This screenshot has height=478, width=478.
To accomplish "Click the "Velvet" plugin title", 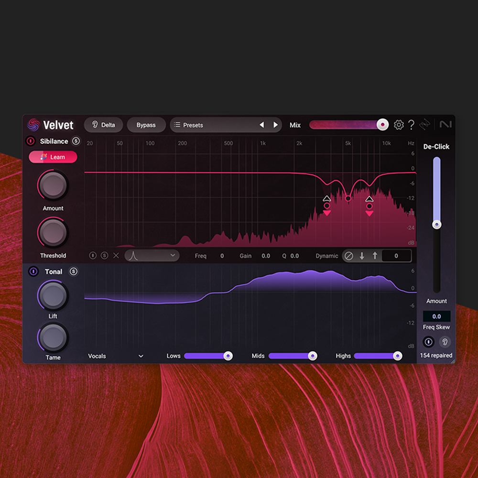I will click(x=58, y=125).
